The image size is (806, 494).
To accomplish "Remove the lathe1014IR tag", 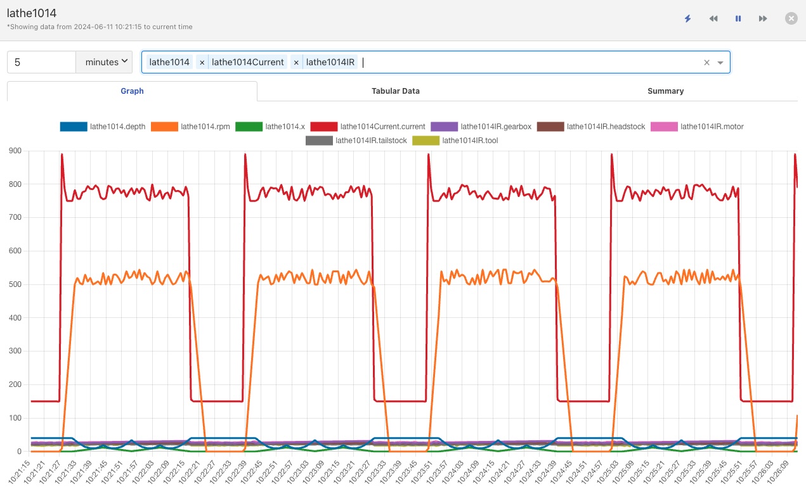I will 296,62.
